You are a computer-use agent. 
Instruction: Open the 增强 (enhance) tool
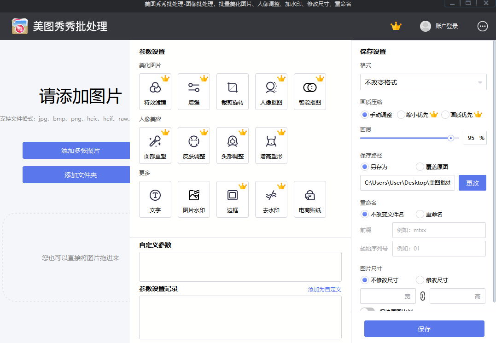tap(194, 91)
